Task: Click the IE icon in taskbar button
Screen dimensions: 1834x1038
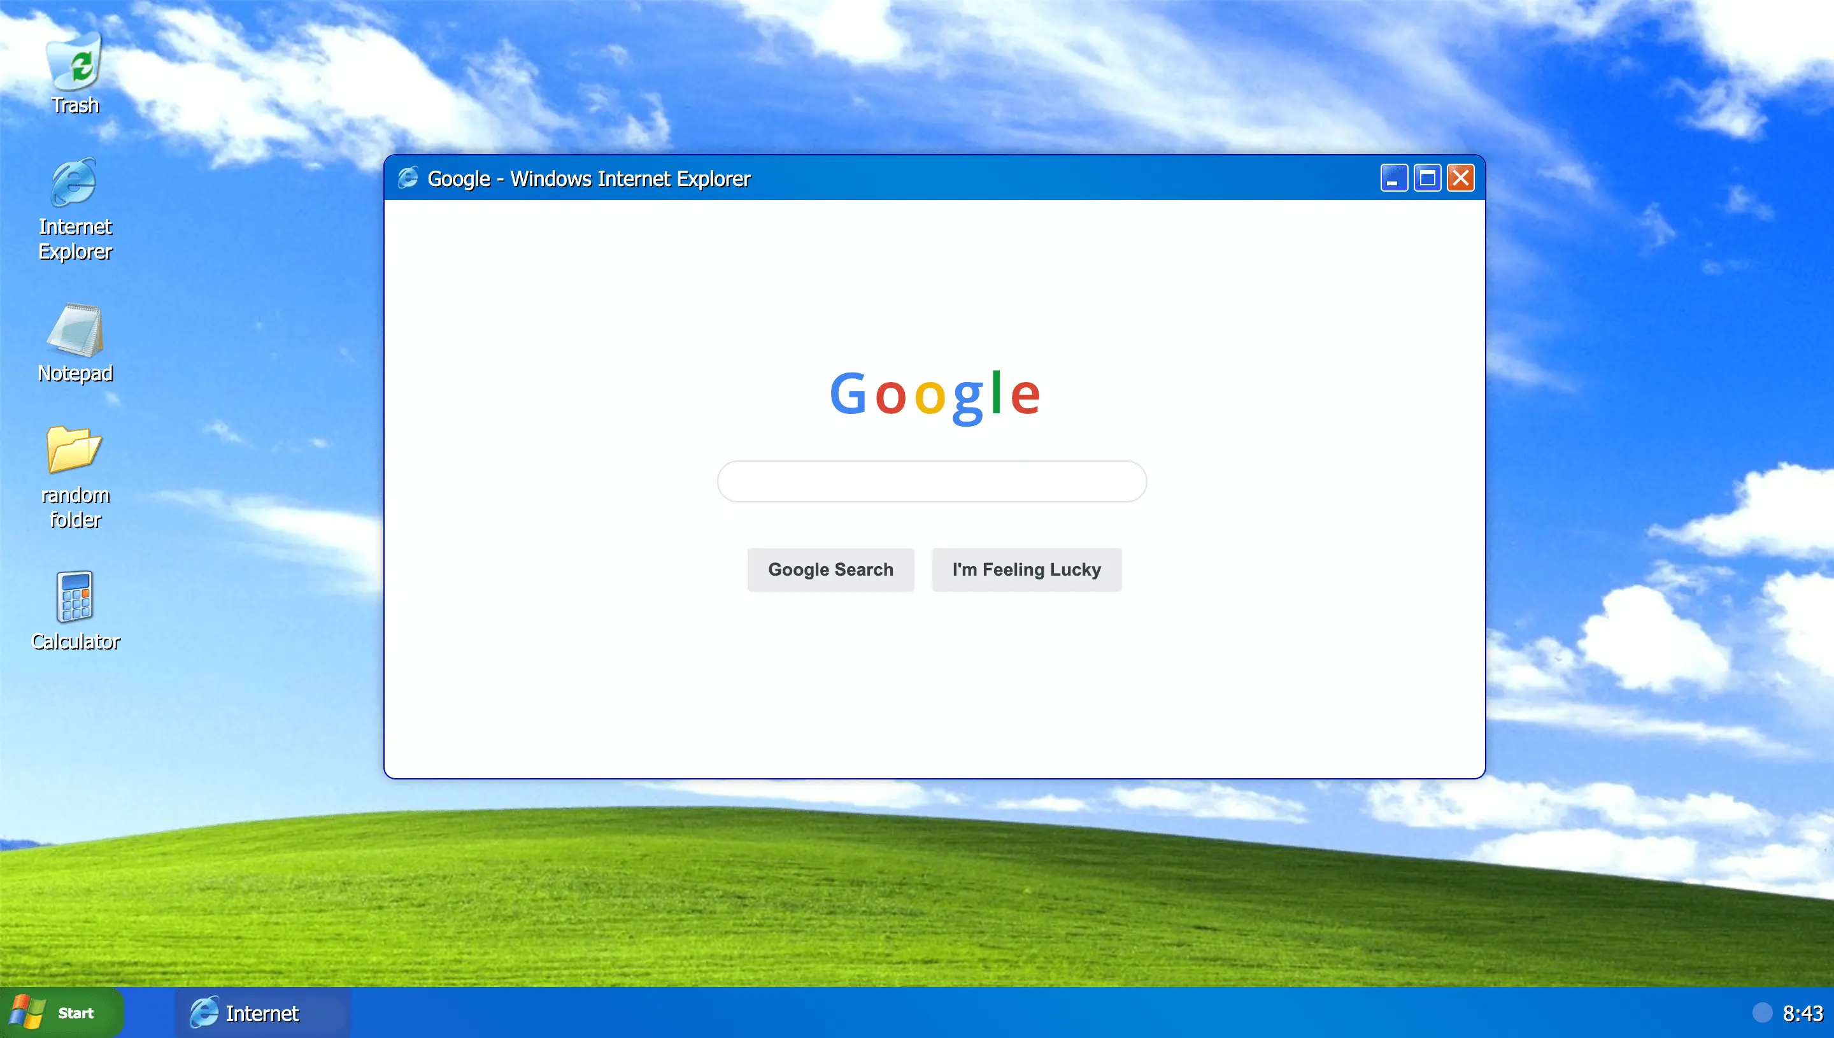Action: click(204, 1013)
